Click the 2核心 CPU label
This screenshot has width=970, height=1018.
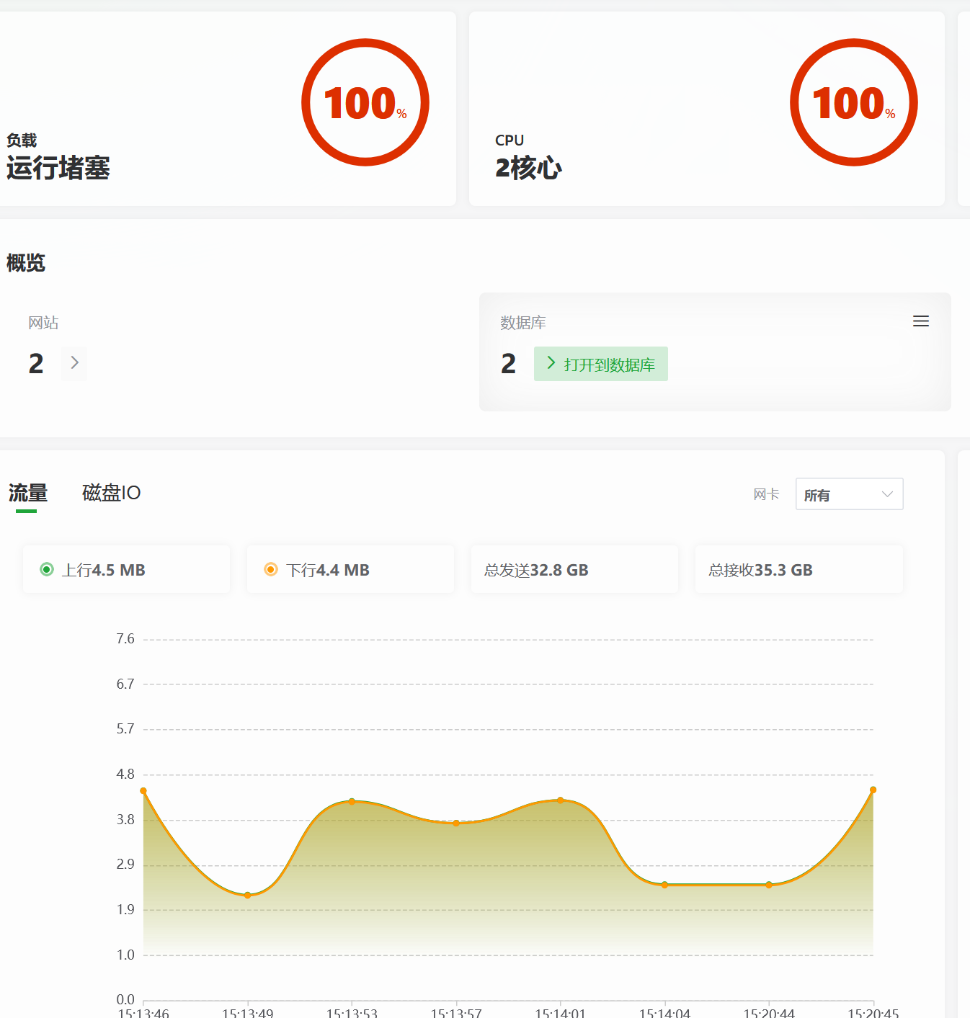point(528,168)
